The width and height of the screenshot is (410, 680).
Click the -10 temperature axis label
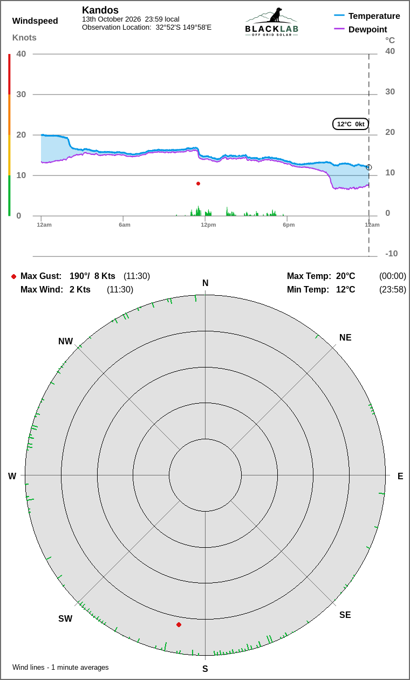[391, 254]
